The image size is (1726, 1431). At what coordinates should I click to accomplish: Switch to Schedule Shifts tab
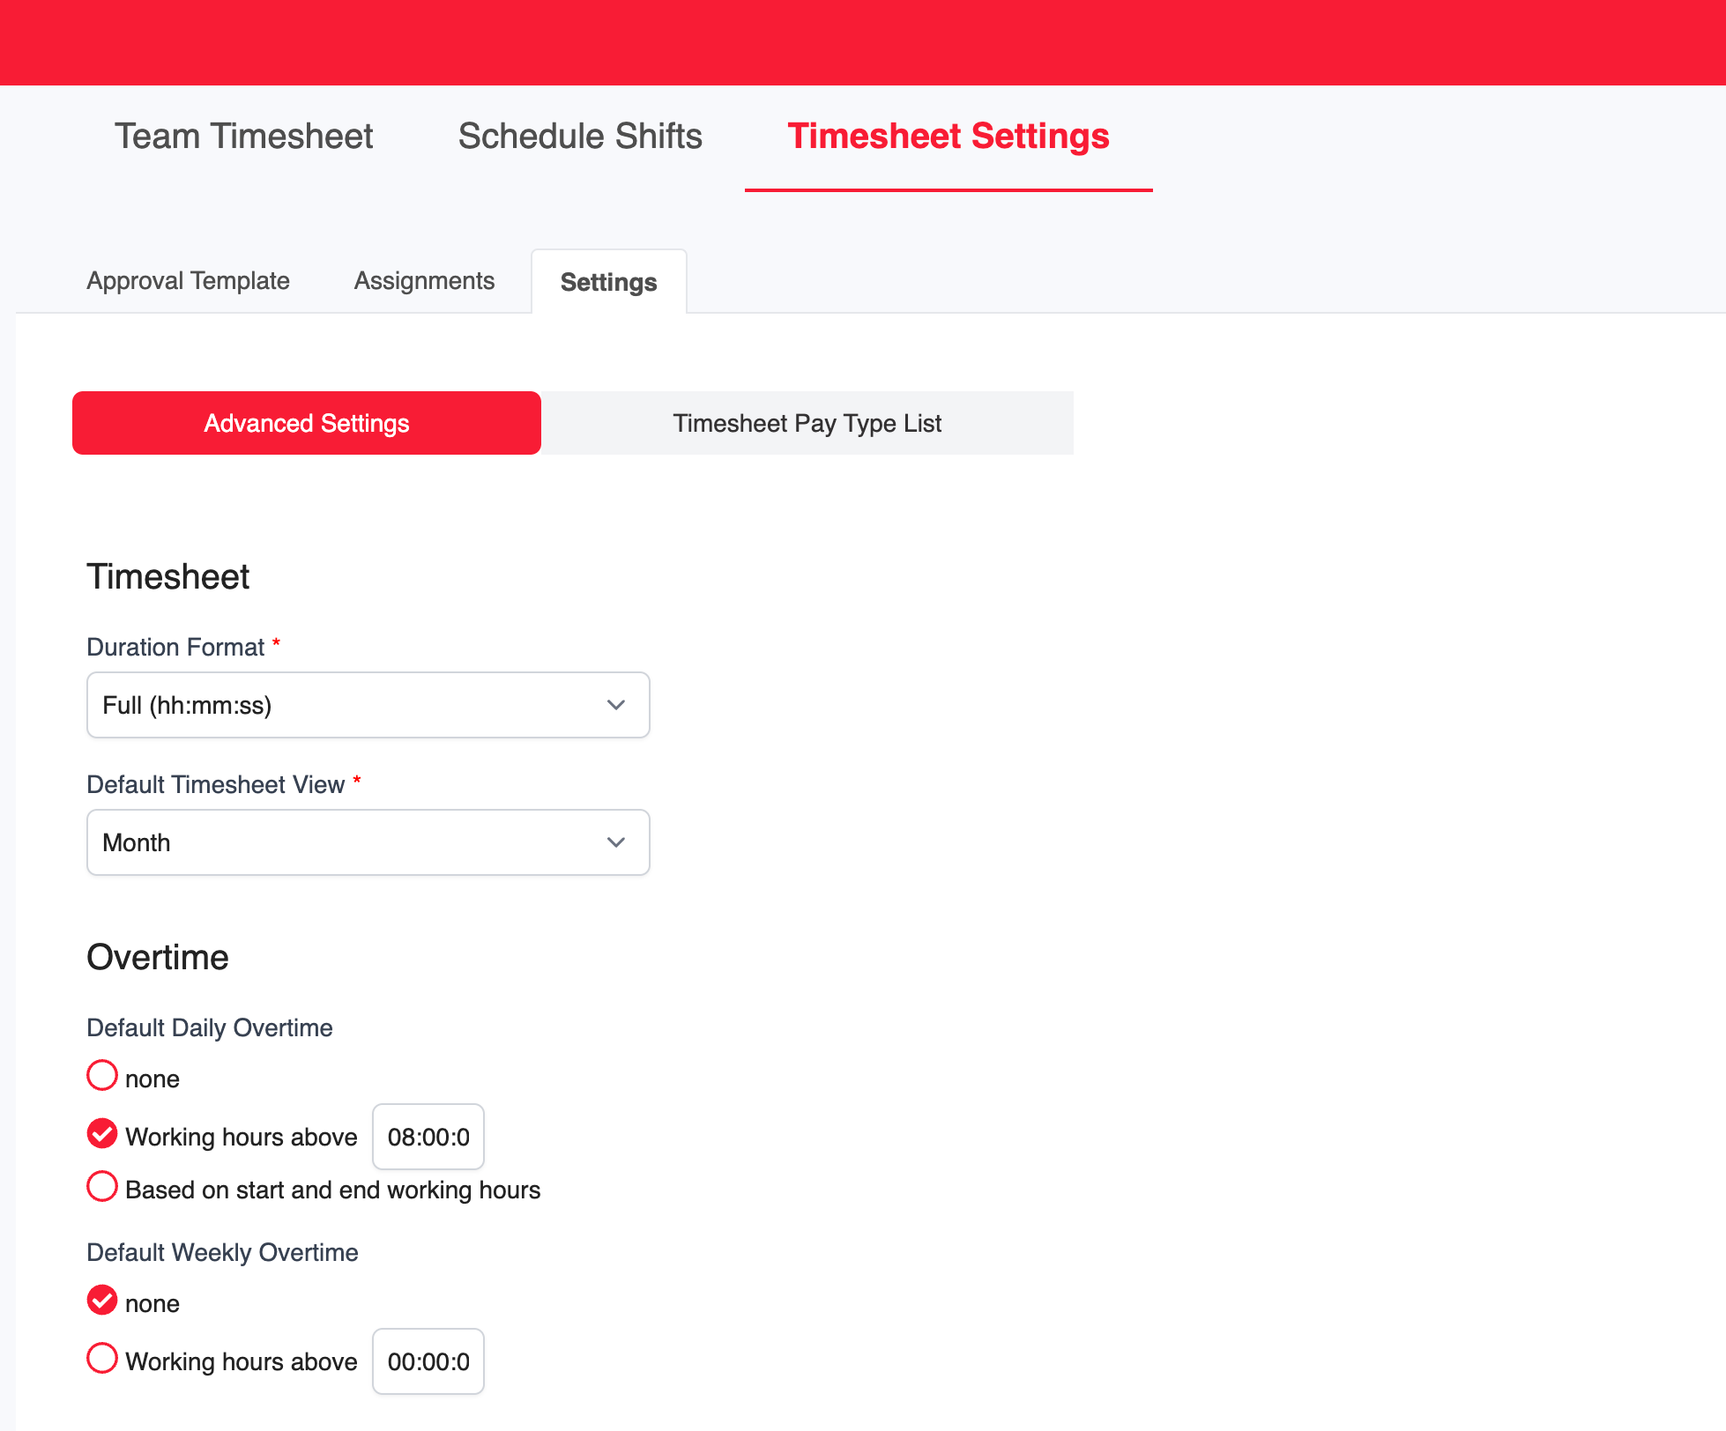click(x=580, y=137)
